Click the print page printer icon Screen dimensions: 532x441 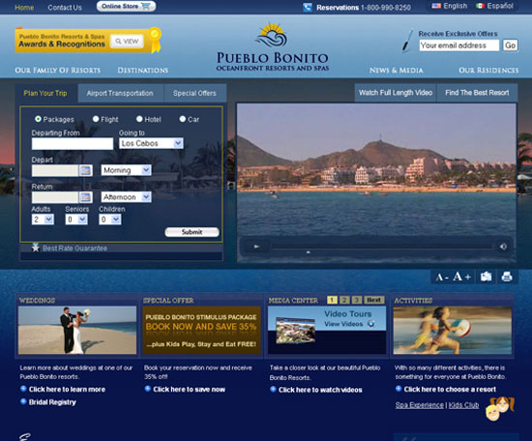pyautogui.click(x=507, y=277)
